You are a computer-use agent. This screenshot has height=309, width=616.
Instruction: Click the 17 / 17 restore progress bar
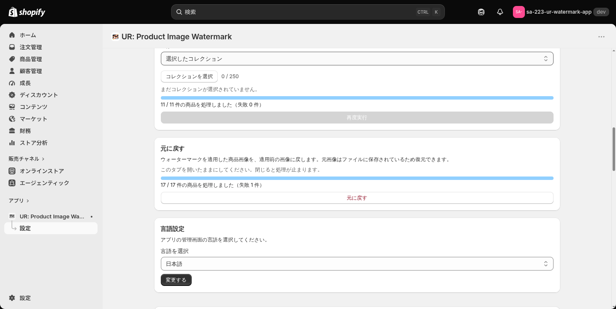coord(357,178)
